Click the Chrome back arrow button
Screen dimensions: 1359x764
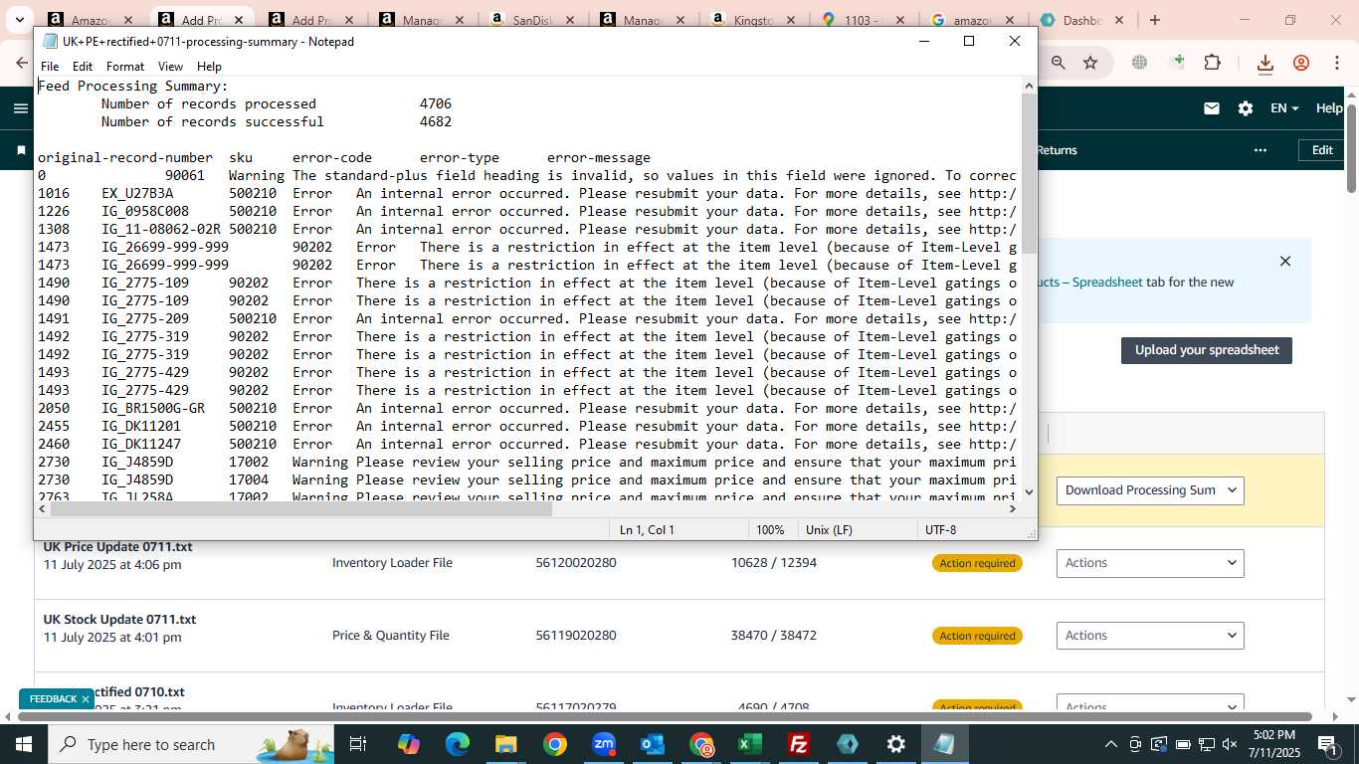pyautogui.click(x=22, y=63)
